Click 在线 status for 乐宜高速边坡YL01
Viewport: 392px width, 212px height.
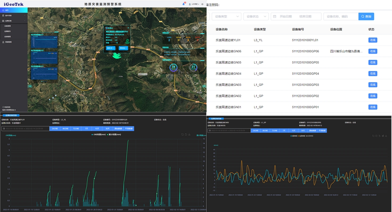[373, 40]
